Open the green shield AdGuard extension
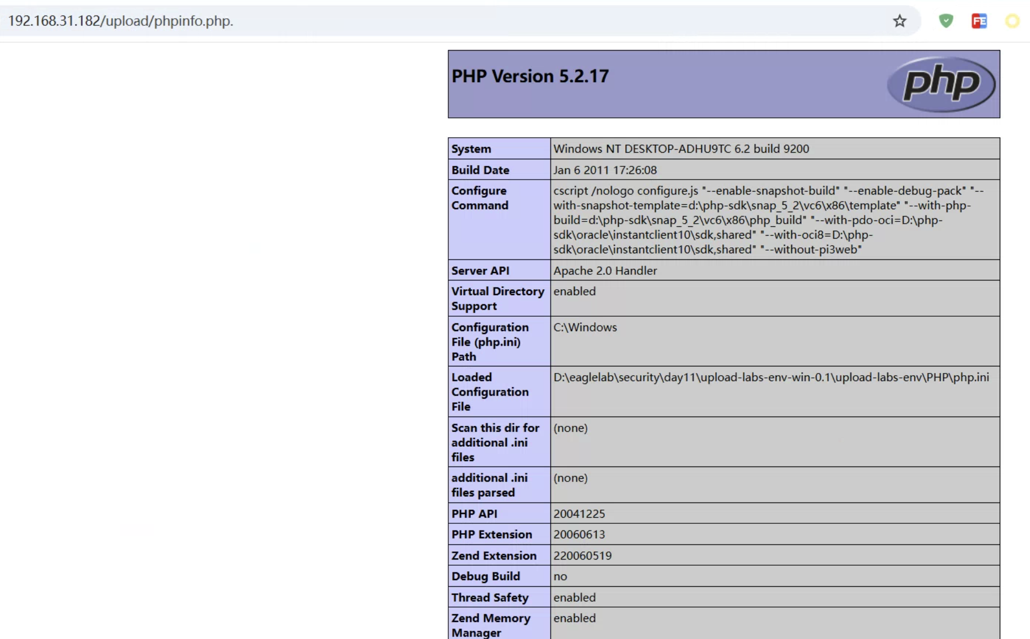The width and height of the screenshot is (1030, 639). click(x=946, y=21)
